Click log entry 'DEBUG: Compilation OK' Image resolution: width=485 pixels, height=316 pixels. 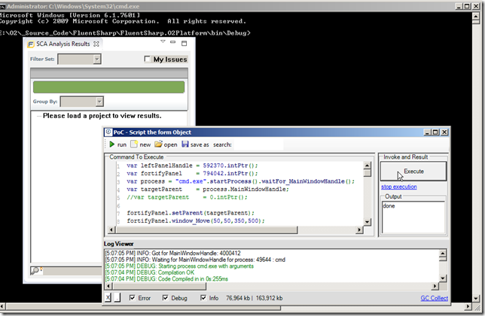[x=150, y=272]
